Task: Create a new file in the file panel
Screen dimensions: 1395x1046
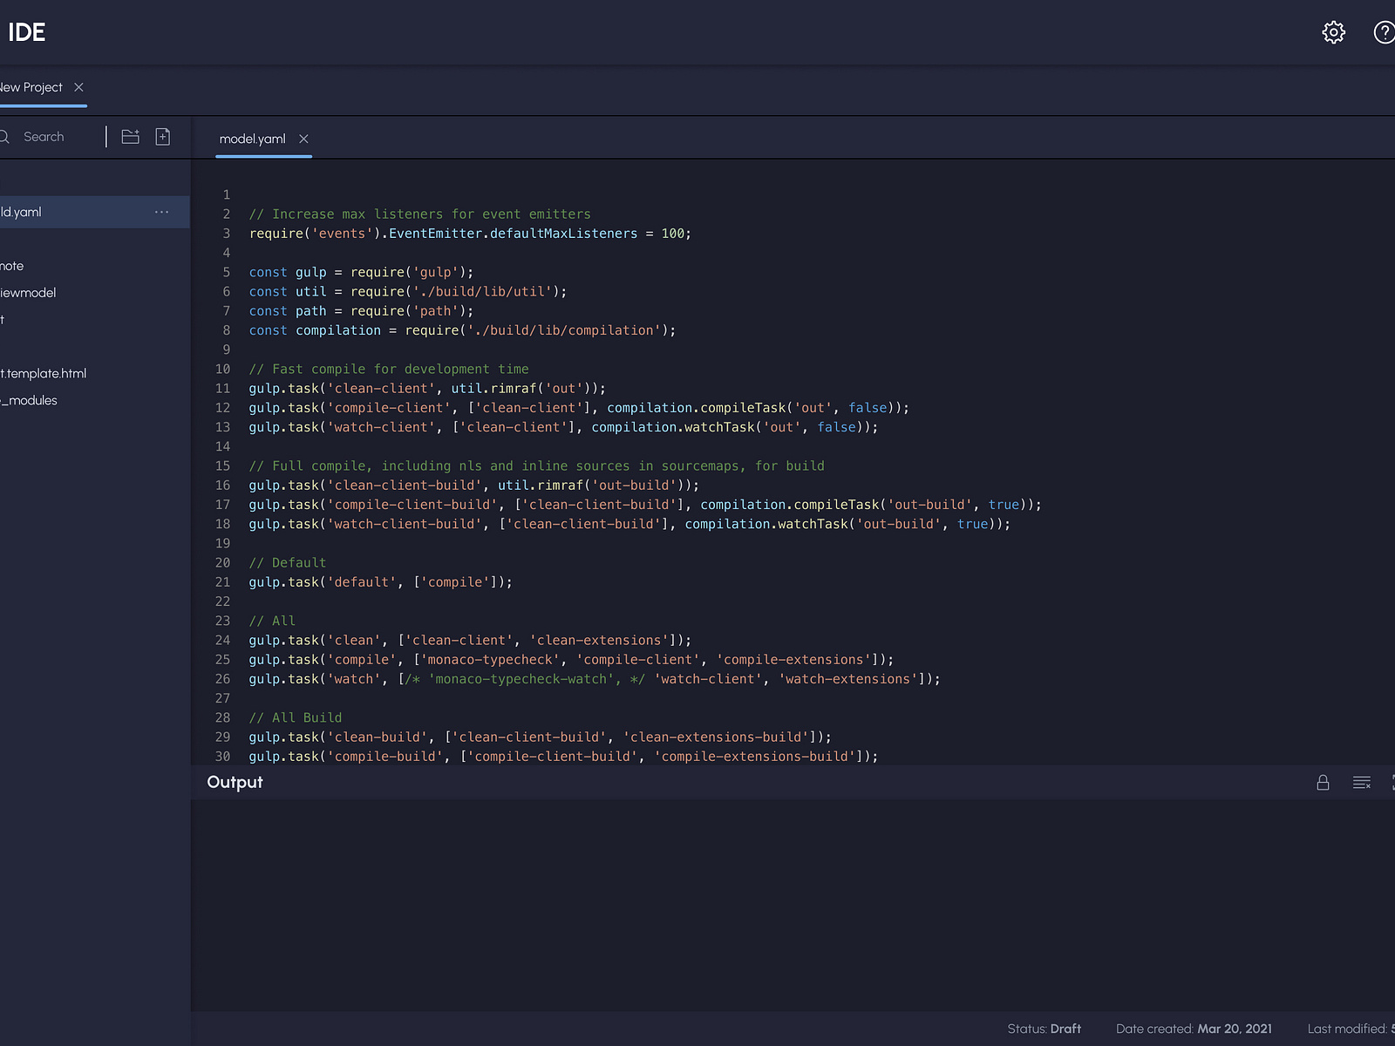Action: tap(162, 137)
